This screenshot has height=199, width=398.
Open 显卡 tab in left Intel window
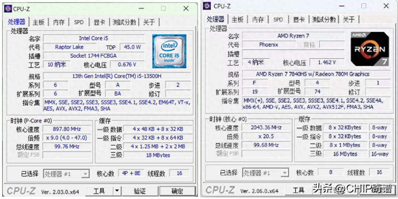(99, 22)
